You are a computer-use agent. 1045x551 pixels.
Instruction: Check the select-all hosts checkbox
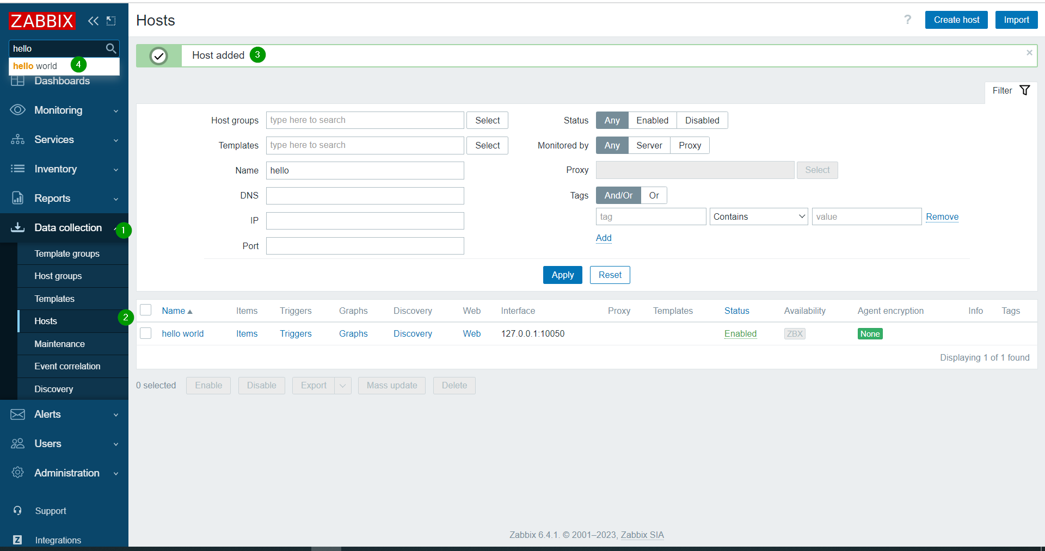click(146, 310)
